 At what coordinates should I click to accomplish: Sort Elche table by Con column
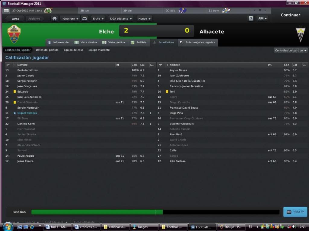[x=134, y=65]
